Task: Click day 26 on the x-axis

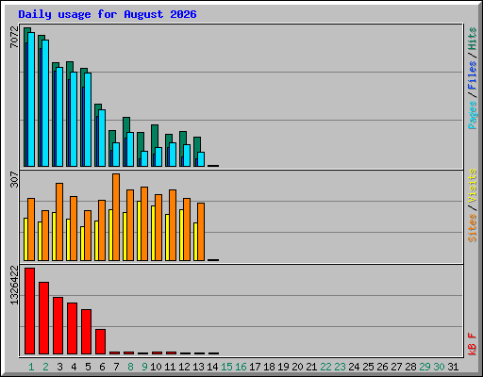Action: pyautogui.click(x=382, y=367)
